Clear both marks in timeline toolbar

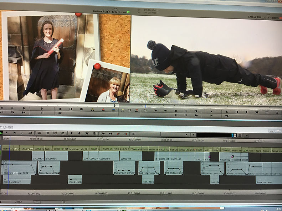[87, 133]
